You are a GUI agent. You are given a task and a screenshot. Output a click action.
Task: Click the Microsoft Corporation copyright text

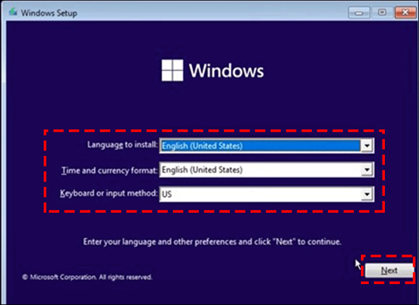87,277
